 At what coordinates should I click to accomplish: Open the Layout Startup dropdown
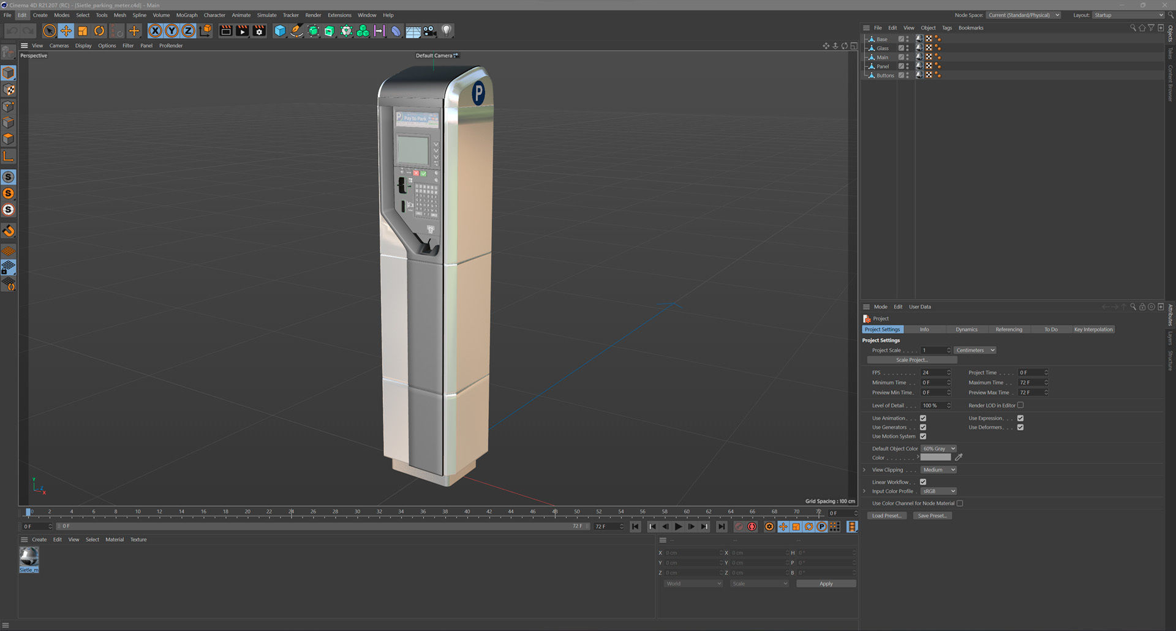(1128, 15)
